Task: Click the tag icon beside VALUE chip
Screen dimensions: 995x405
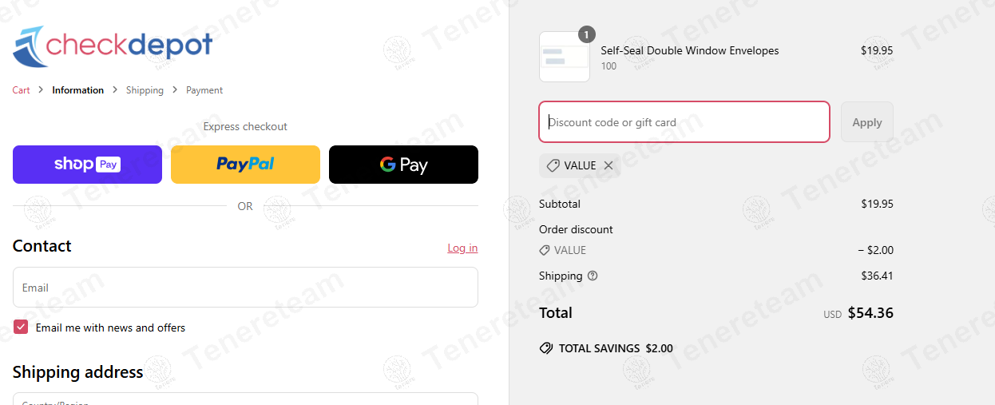Action: pos(553,165)
